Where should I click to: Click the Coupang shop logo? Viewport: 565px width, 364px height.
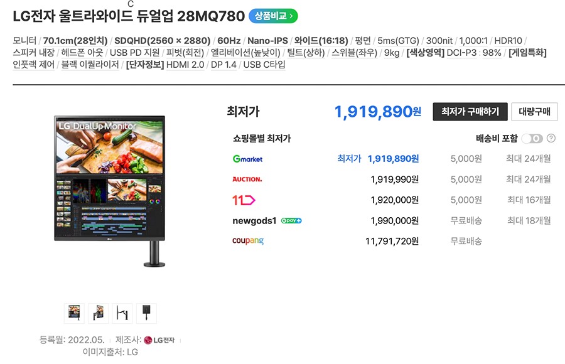pos(248,241)
